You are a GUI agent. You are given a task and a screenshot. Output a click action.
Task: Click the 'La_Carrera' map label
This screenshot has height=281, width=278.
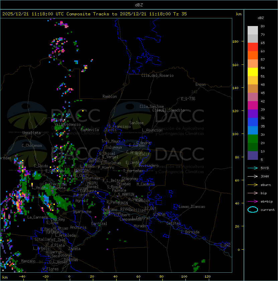coord(37,217)
